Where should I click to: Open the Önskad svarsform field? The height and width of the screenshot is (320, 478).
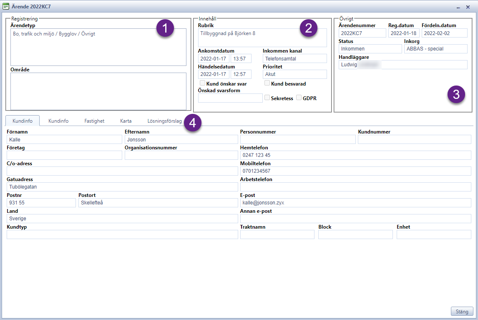[x=230, y=98]
